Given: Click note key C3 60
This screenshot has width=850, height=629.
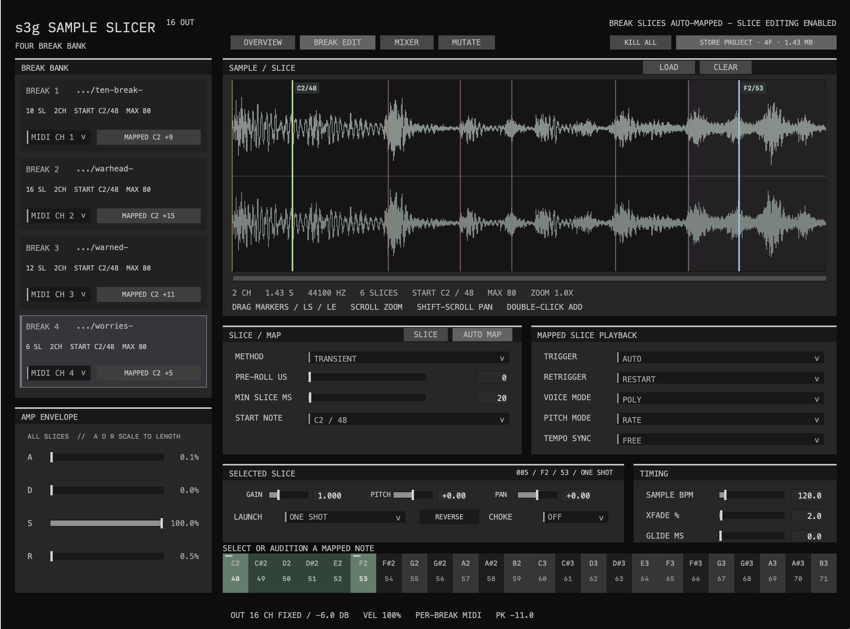Looking at the screenshot, I should (542, 573).
